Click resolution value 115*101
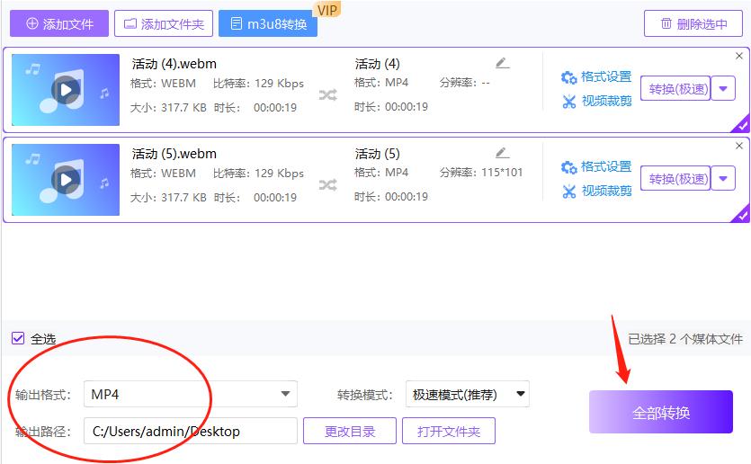Screen dimensions: 751x464 (x=502, y=173)
